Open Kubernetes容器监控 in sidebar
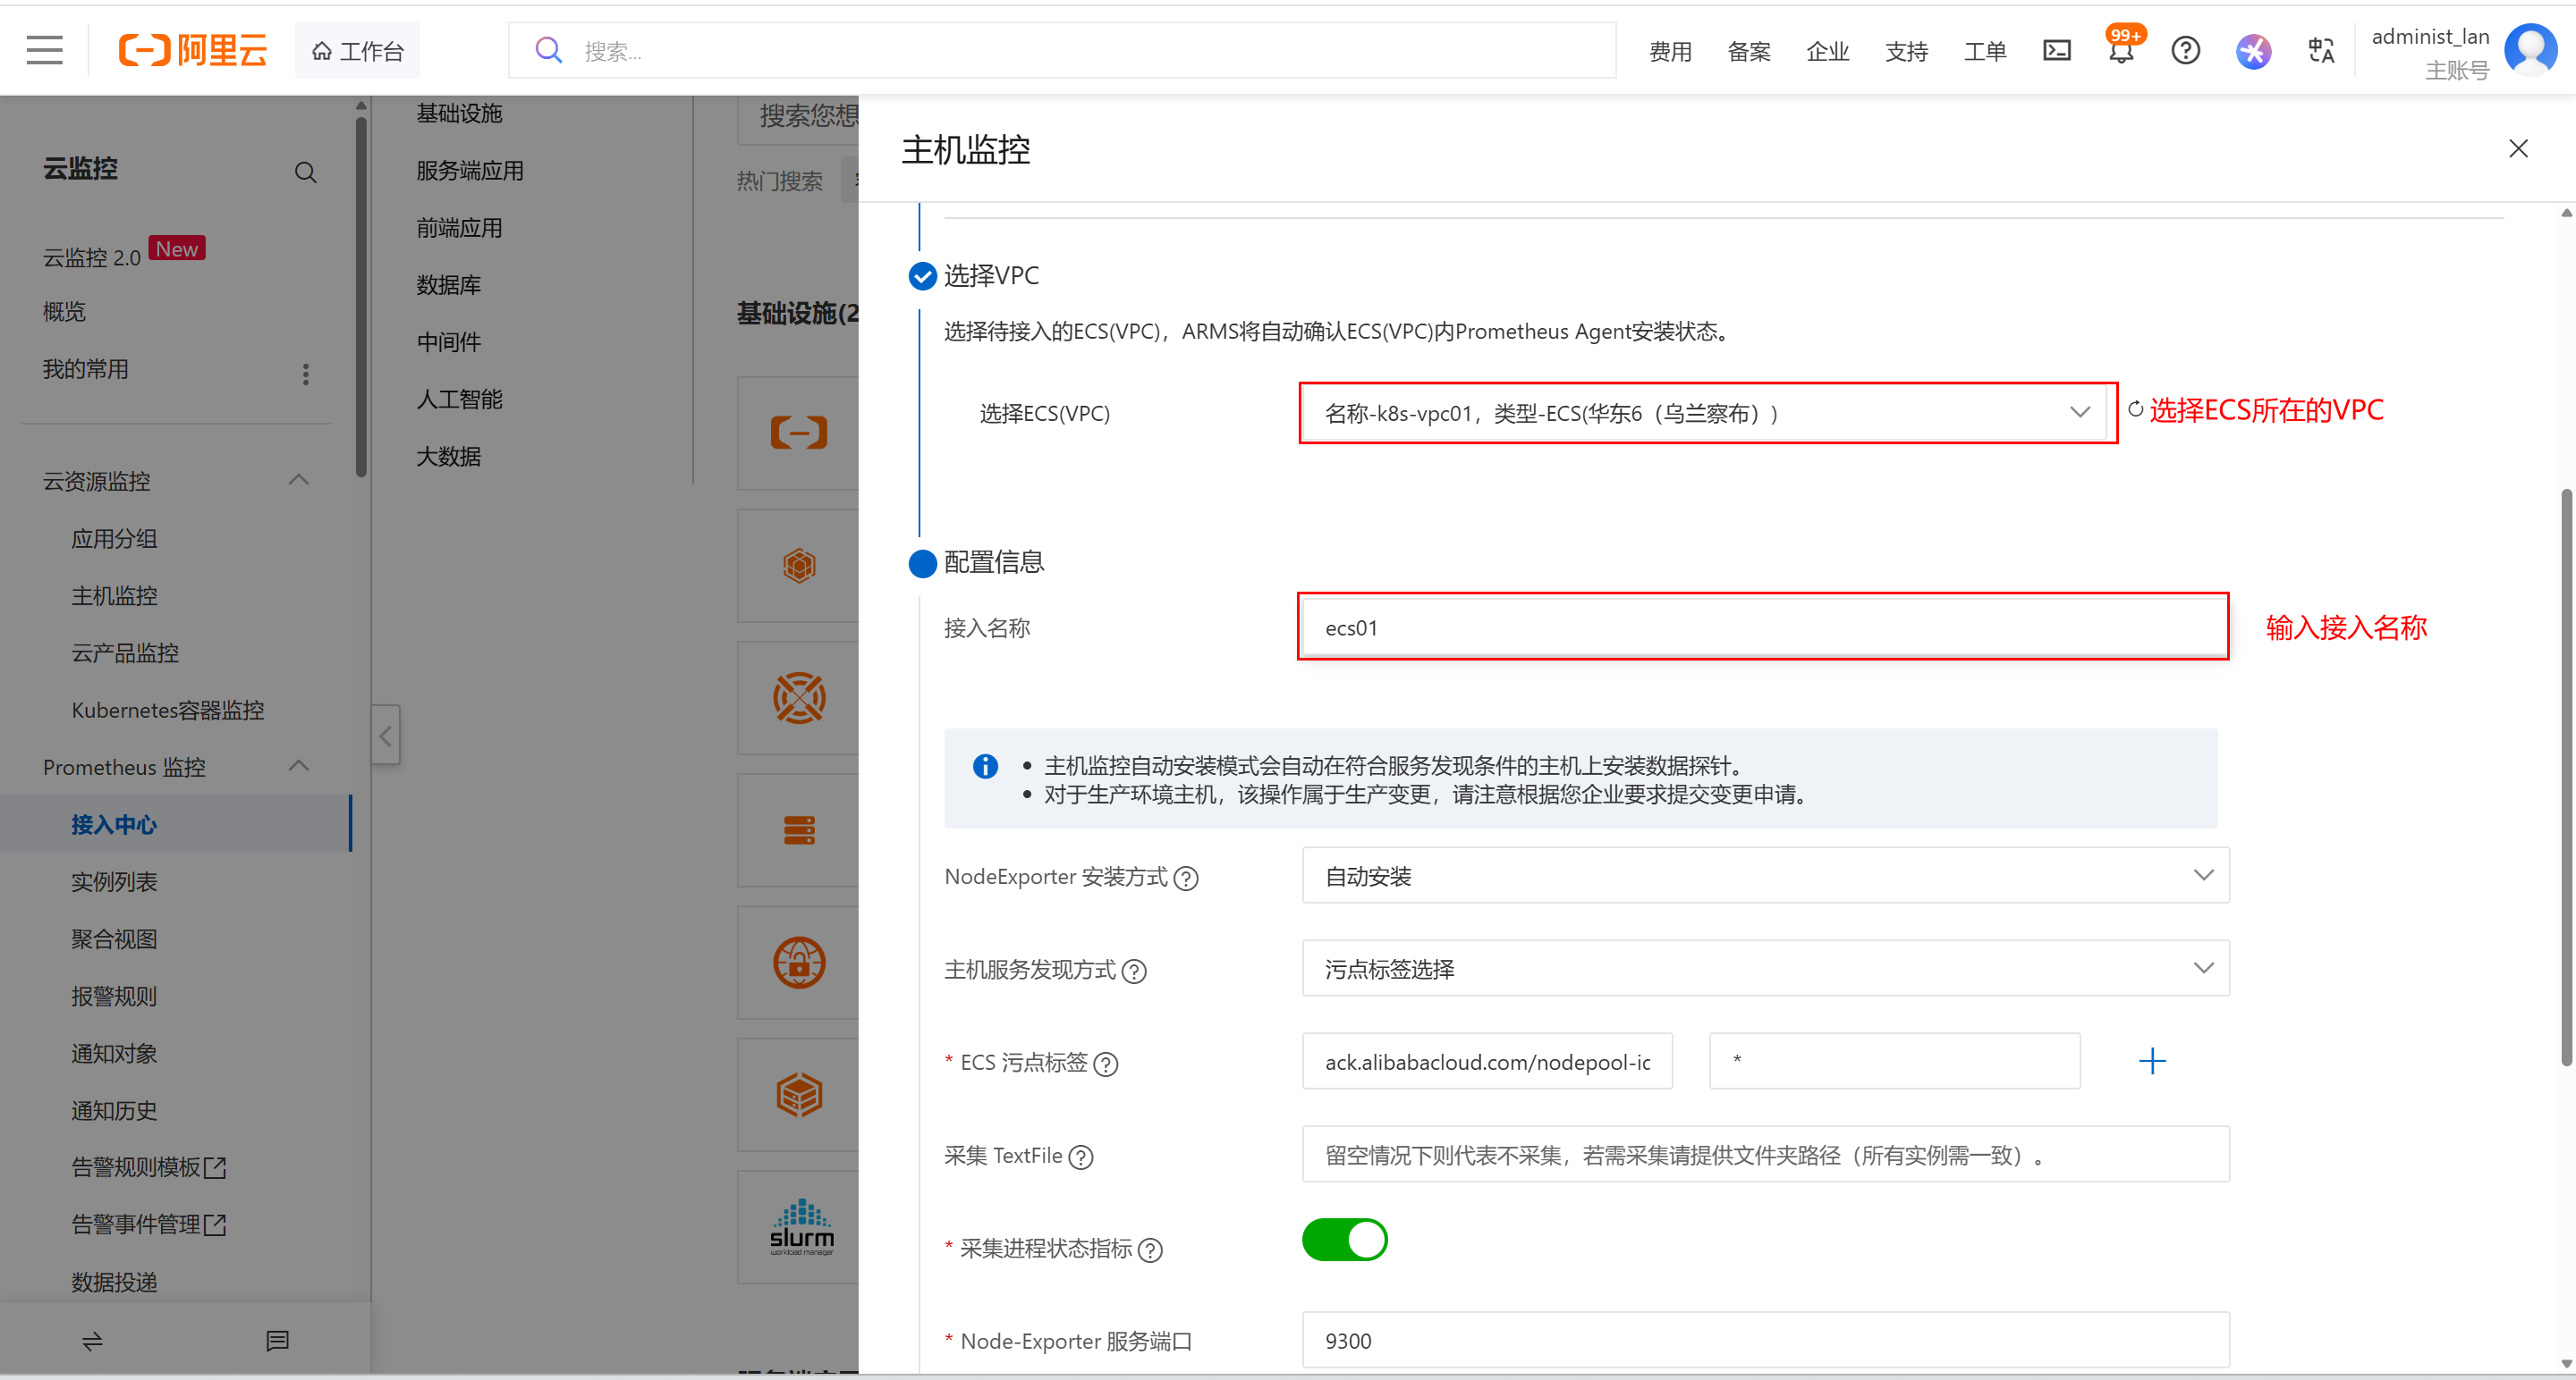The width and height of the screenshot is (2576, 1380). pyautogui.click(x=168, y=711)
